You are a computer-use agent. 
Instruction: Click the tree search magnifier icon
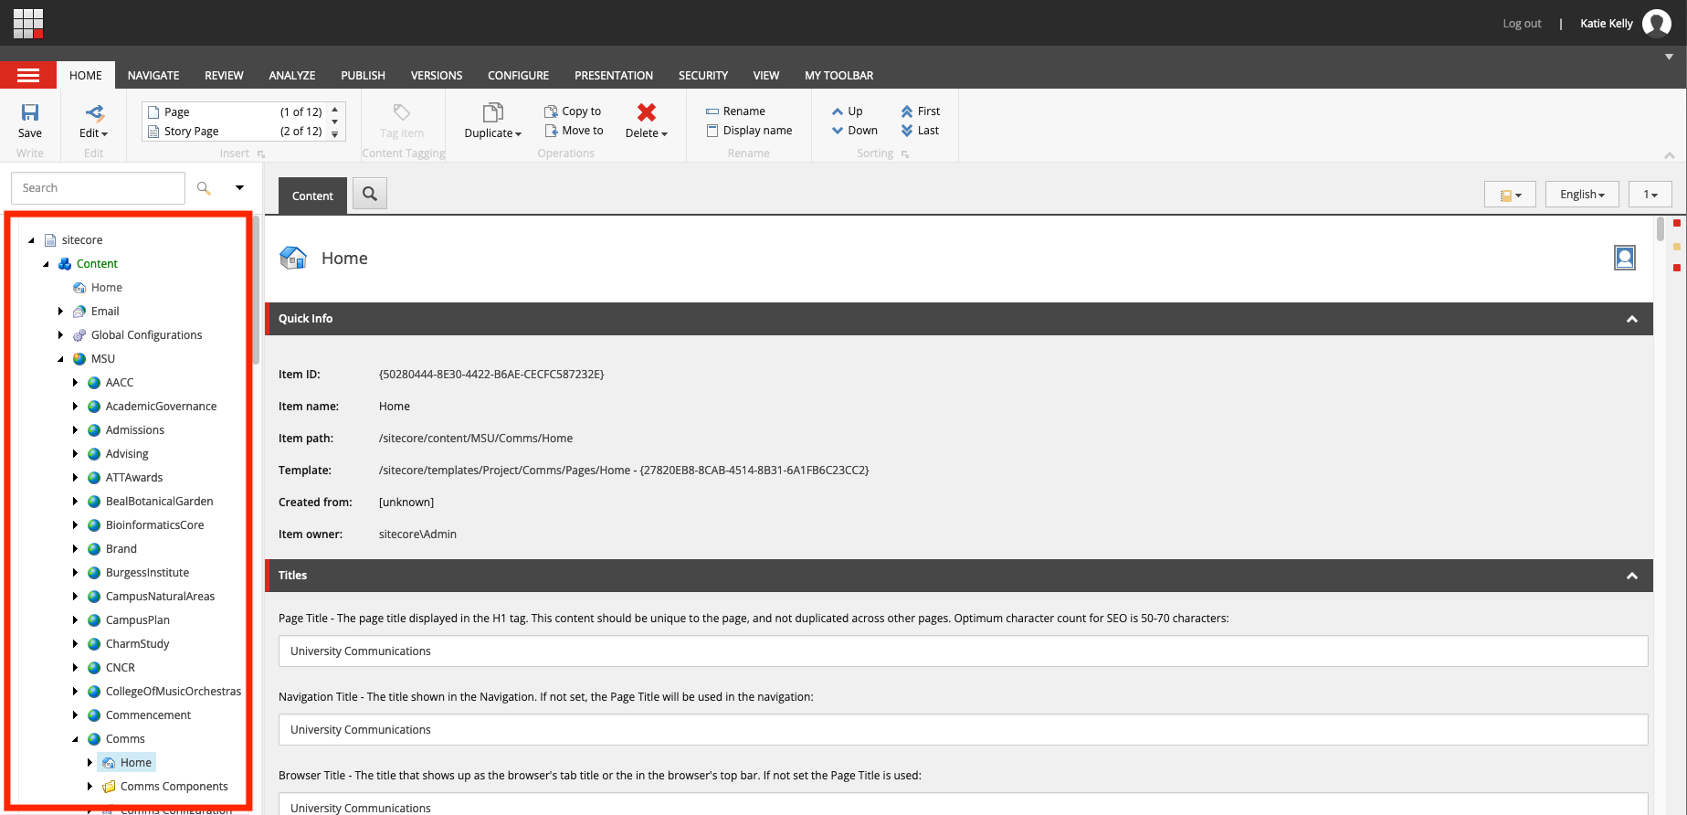click(x=204, y=188)
